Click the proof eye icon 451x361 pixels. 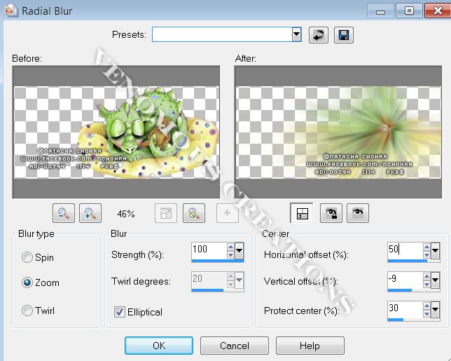click(x=358, y=213)
